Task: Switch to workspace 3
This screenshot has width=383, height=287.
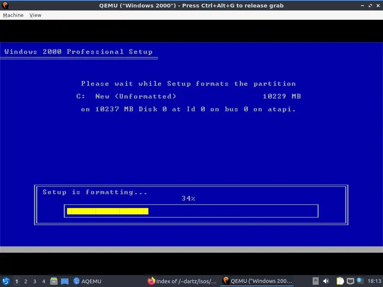Action: [x=35, y=281]
